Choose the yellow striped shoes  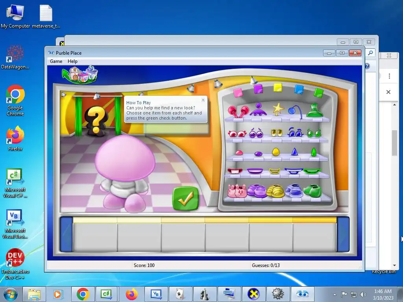[275, 192]
